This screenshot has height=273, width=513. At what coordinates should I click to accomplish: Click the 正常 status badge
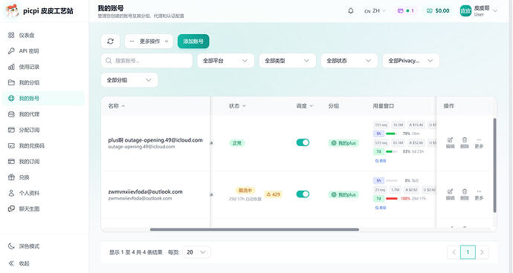click(237, 143)
